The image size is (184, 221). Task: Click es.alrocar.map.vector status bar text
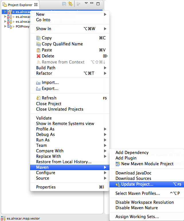[x=23, y=218]
